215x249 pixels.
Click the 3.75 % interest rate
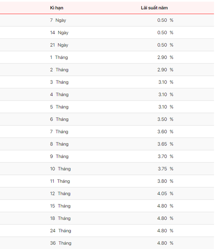click(x=165, y=169)
